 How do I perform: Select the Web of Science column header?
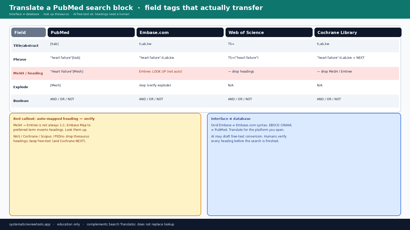[x=269, y=32]
